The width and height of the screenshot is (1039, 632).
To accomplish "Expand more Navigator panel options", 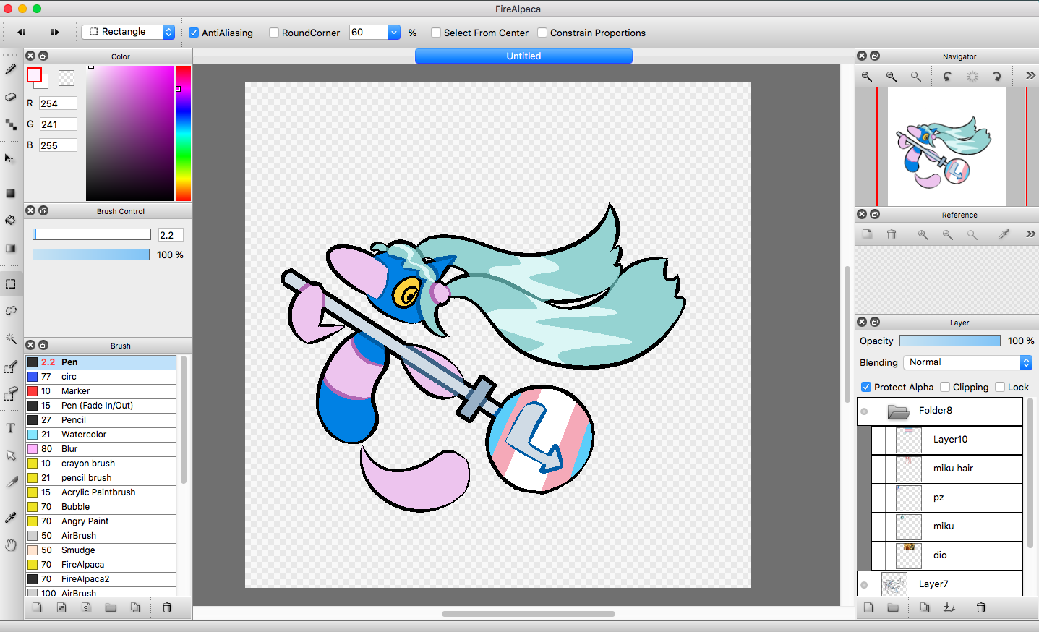I will [1030, 75].
